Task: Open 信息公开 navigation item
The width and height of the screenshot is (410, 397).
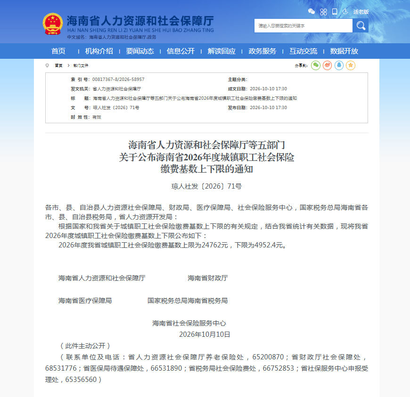Action: pos(180,51)
